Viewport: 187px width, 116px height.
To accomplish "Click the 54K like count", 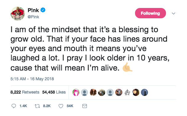I will [70, 106].
